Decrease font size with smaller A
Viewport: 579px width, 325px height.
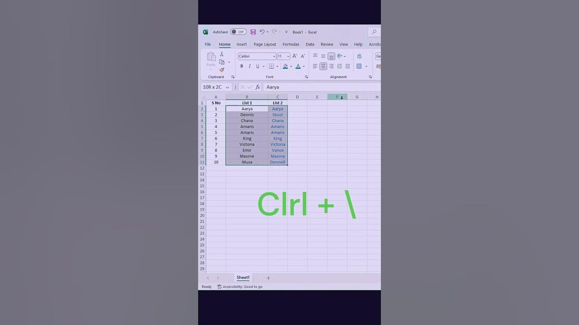tap(303, 56)
